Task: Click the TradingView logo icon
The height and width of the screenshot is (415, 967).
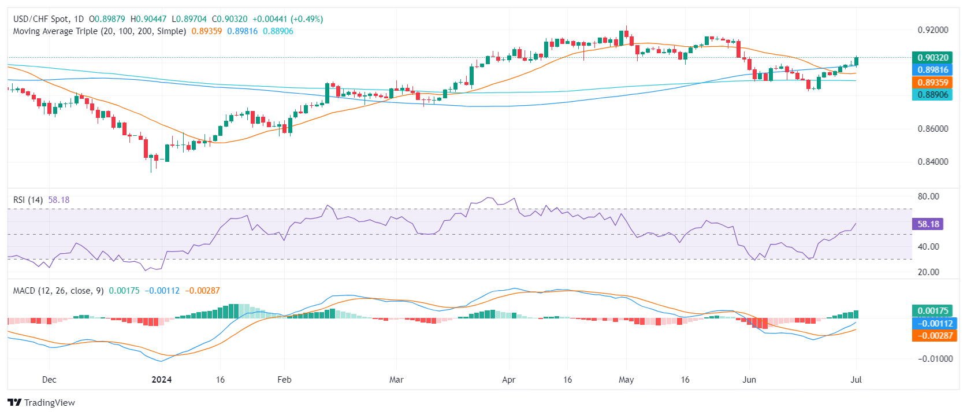Action: pyautogui.click(x=14, y=403)
